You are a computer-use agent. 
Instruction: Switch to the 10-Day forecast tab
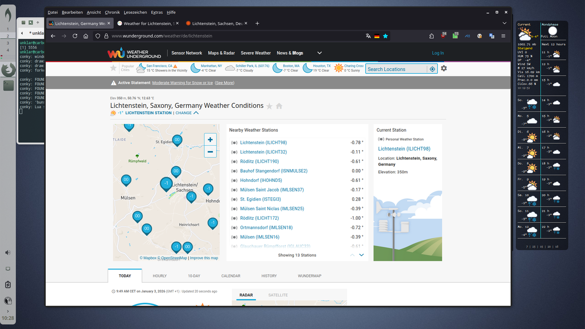pyautogui.click(x=194, y=276)
